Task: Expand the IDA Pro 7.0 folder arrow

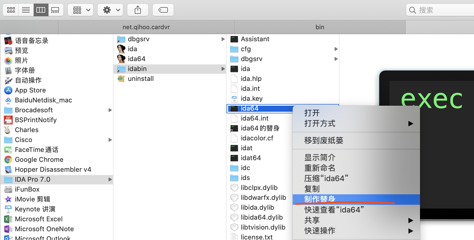Action: point(110,179)
